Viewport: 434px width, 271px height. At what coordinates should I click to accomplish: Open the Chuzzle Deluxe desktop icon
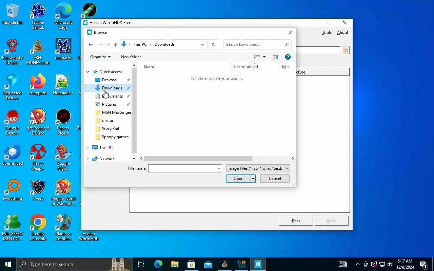[x=13, y=122]
